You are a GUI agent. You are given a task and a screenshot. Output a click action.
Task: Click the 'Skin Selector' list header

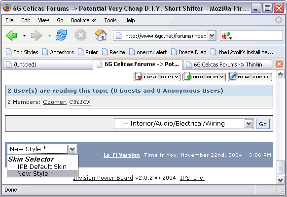(x=31, y=159)
